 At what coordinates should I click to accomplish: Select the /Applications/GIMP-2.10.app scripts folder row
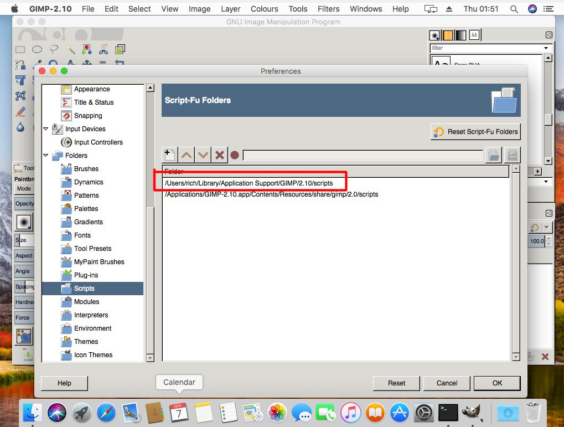[x=336, y=194]
